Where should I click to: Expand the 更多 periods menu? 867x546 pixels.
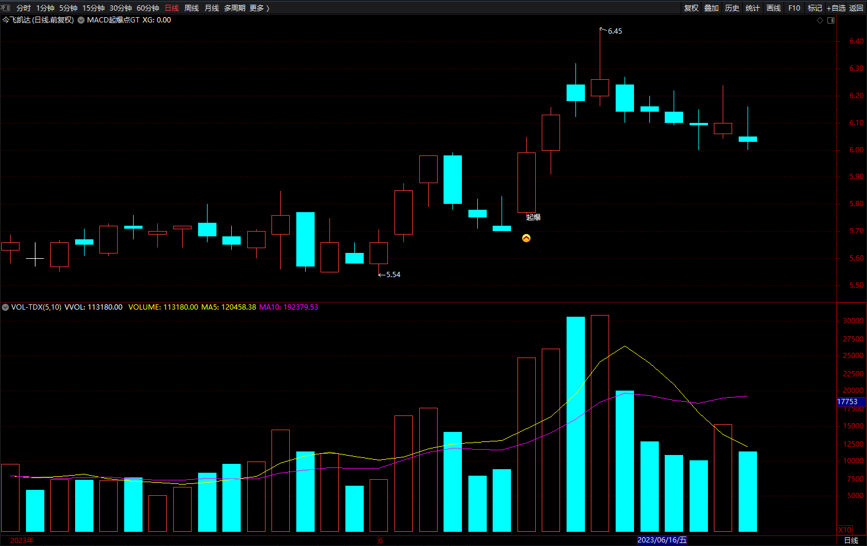tap(259, 8)
